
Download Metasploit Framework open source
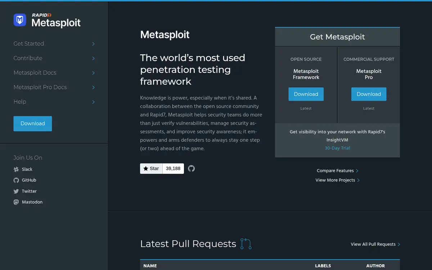pyautogui.click(x=306, y=94)
